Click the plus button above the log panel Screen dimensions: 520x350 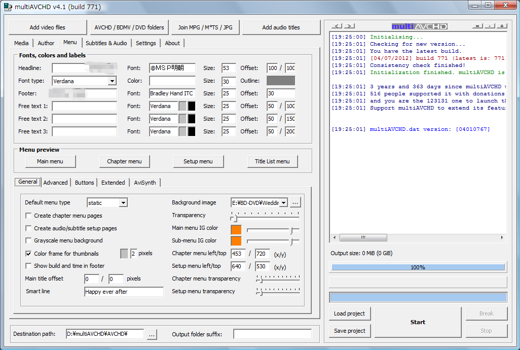pyautogui.click(x=502, y=26)
